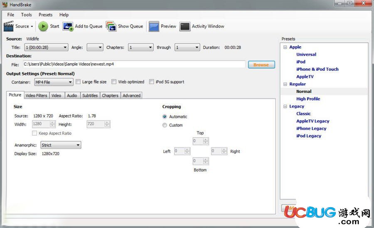Click the Height stepper field
This screenshot has height=228, width=374.
pos(98,124)
